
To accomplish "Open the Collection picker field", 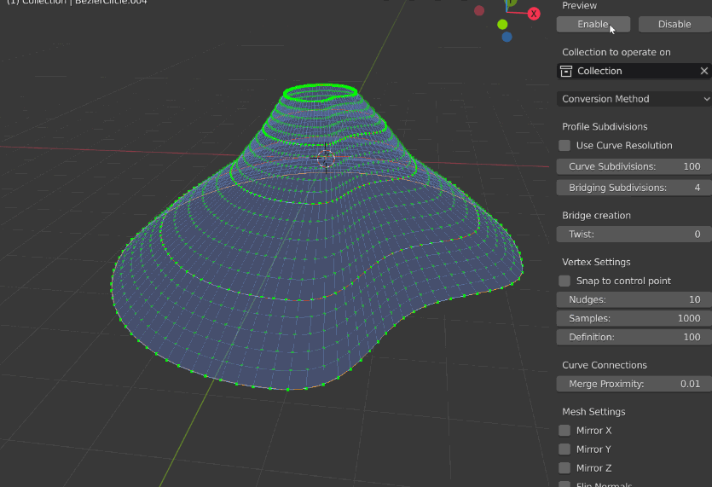I will point(634,71).
